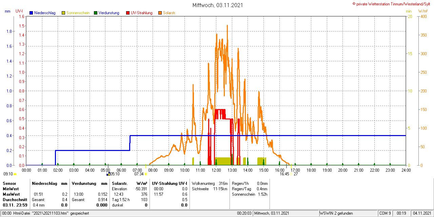Image resolution: width=434 pixels, height=217 pixels.
Task: Click the Regen/1h value 0.0mm
Action: click(x=262, y=183)
